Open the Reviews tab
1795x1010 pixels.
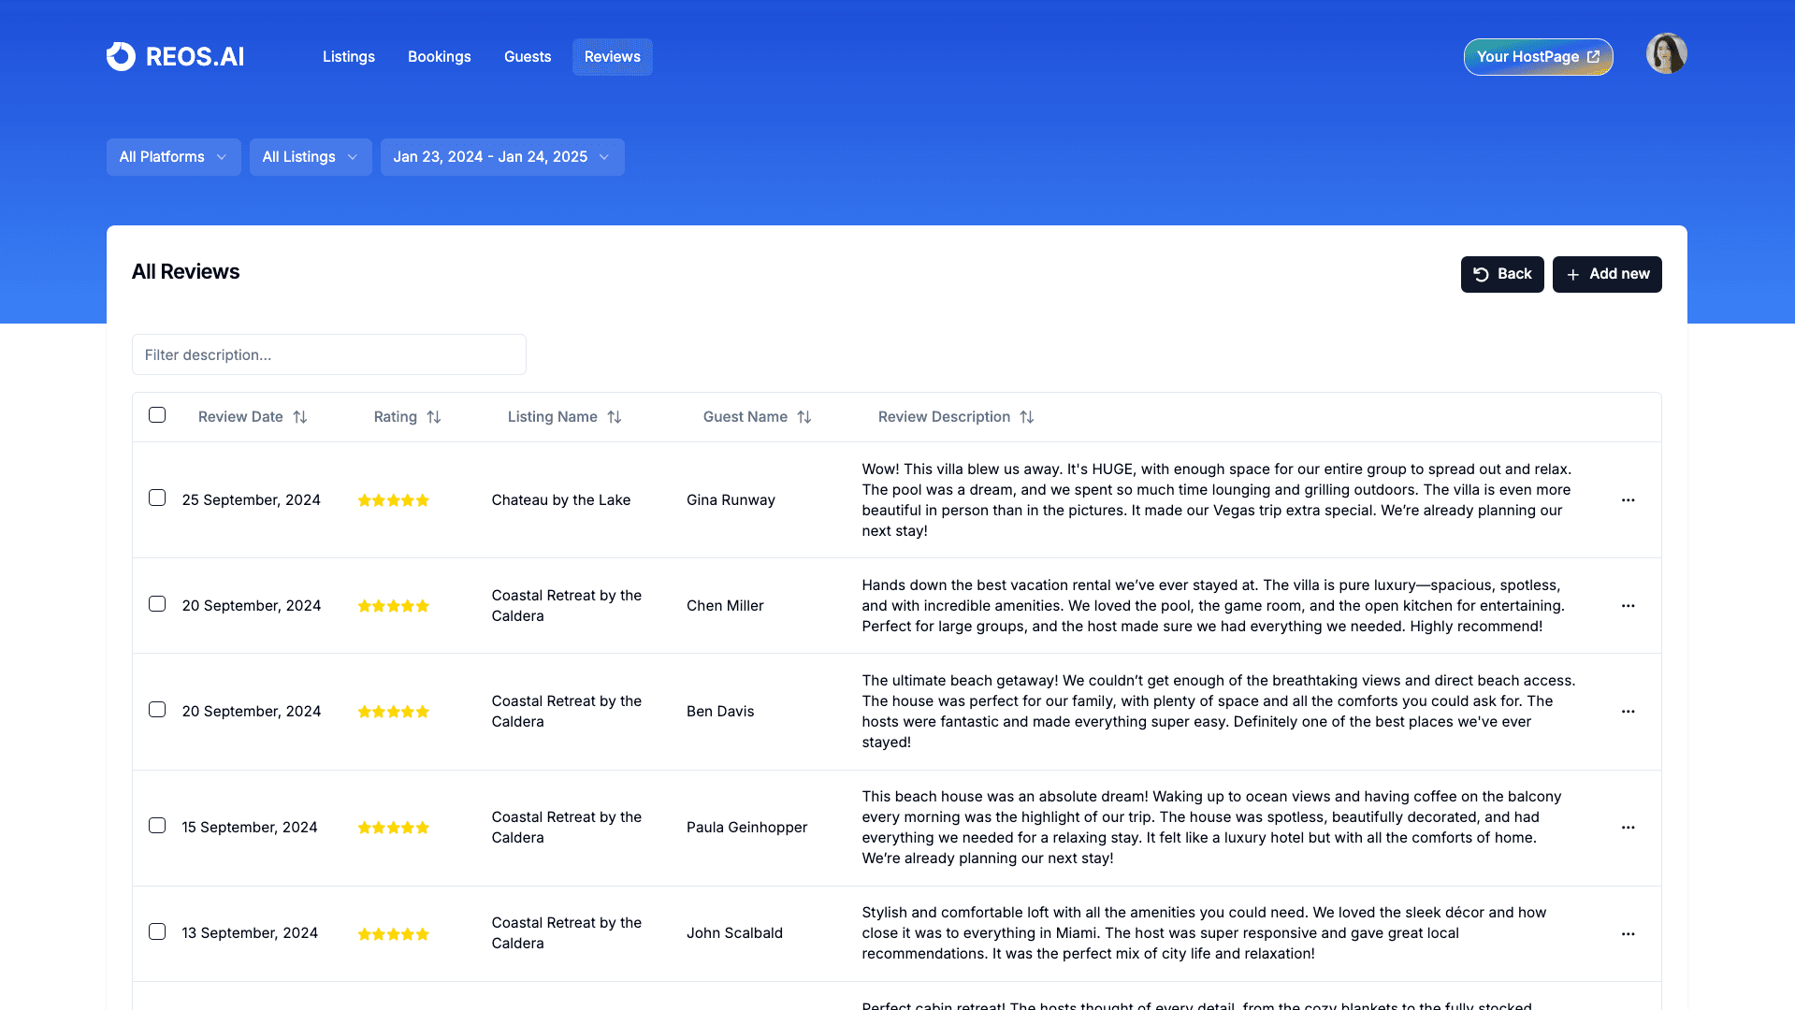click(613, 57)
